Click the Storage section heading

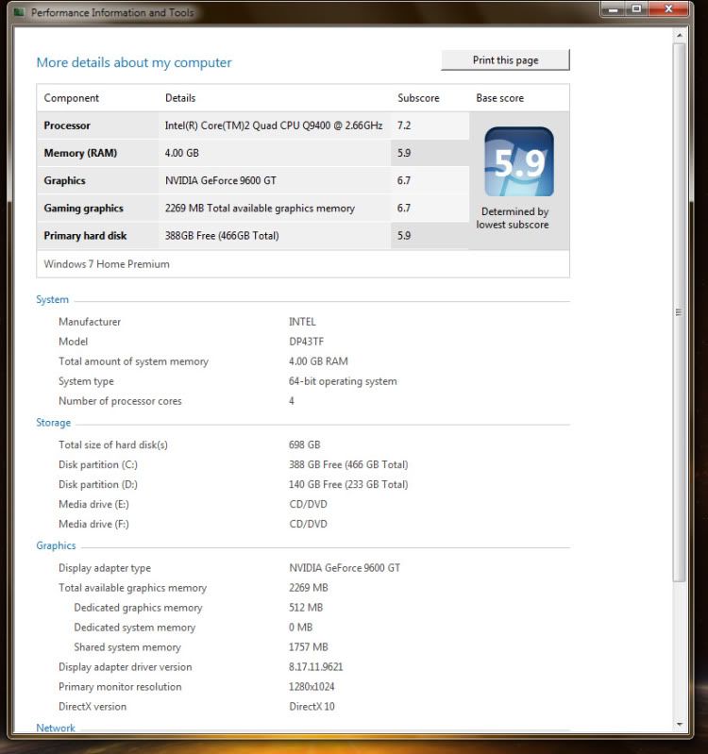click(x=54, y=423)
